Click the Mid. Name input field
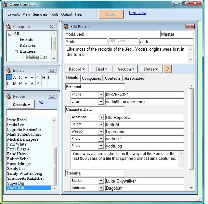This screenshot has width=208, height=204. pos(123,42)
